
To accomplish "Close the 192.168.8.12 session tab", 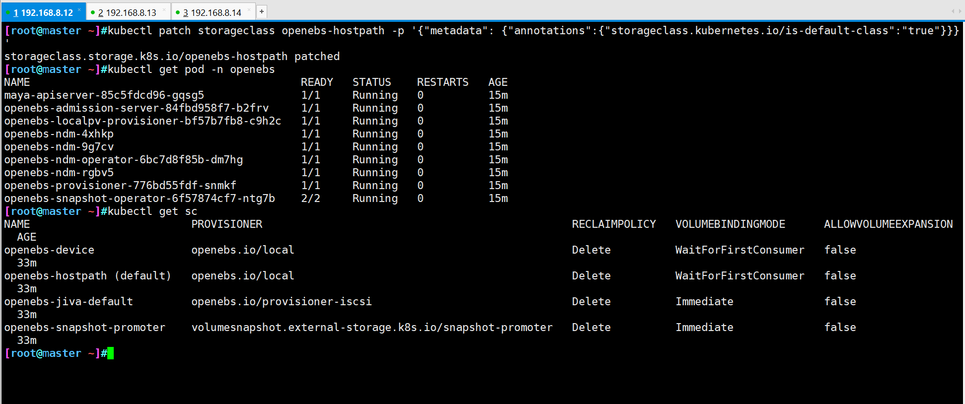I will point(79,10).
